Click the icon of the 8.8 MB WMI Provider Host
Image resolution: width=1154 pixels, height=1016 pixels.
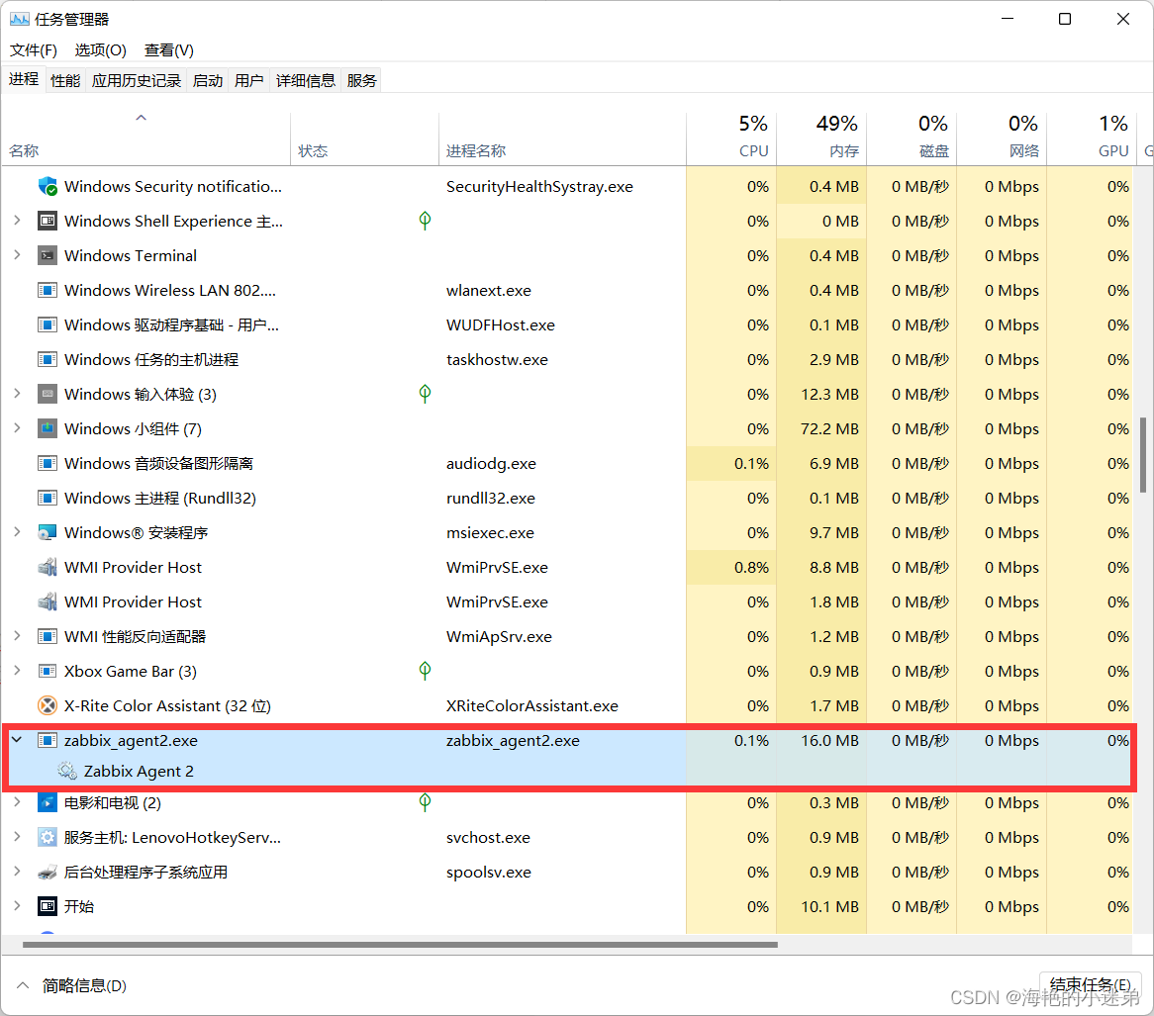48,567
